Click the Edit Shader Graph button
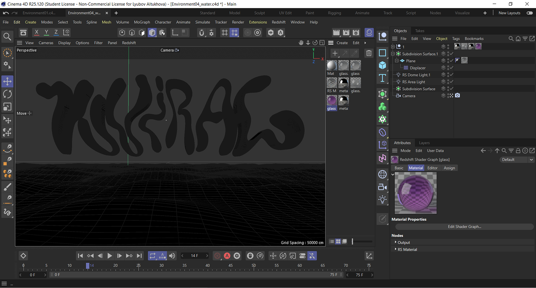536x288 pixels. coord(464,227)
